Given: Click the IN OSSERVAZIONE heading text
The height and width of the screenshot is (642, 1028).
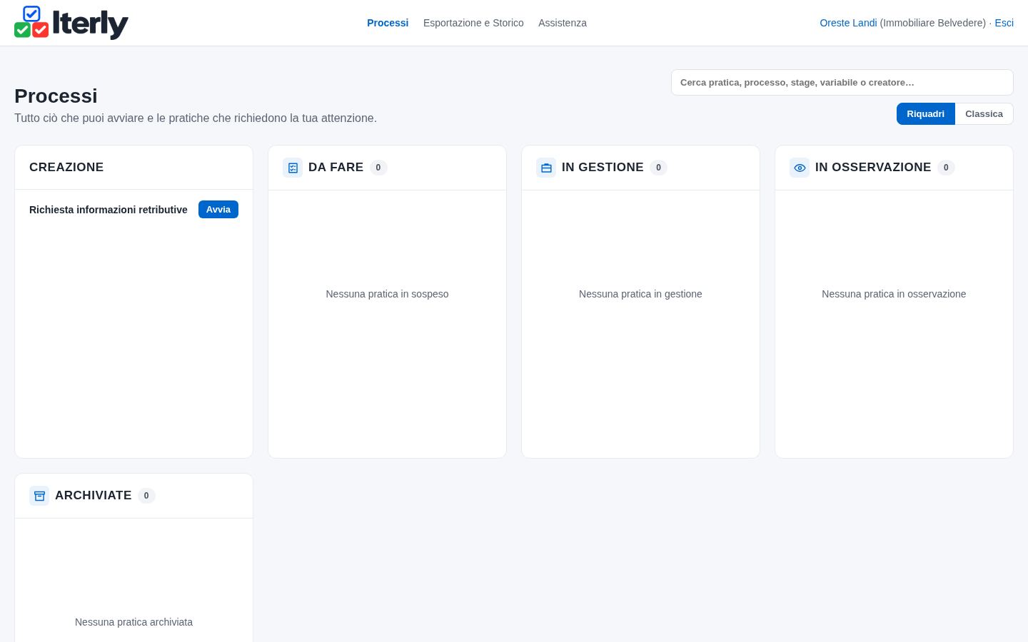Looking at the screenshot, I should coord(873,167).
